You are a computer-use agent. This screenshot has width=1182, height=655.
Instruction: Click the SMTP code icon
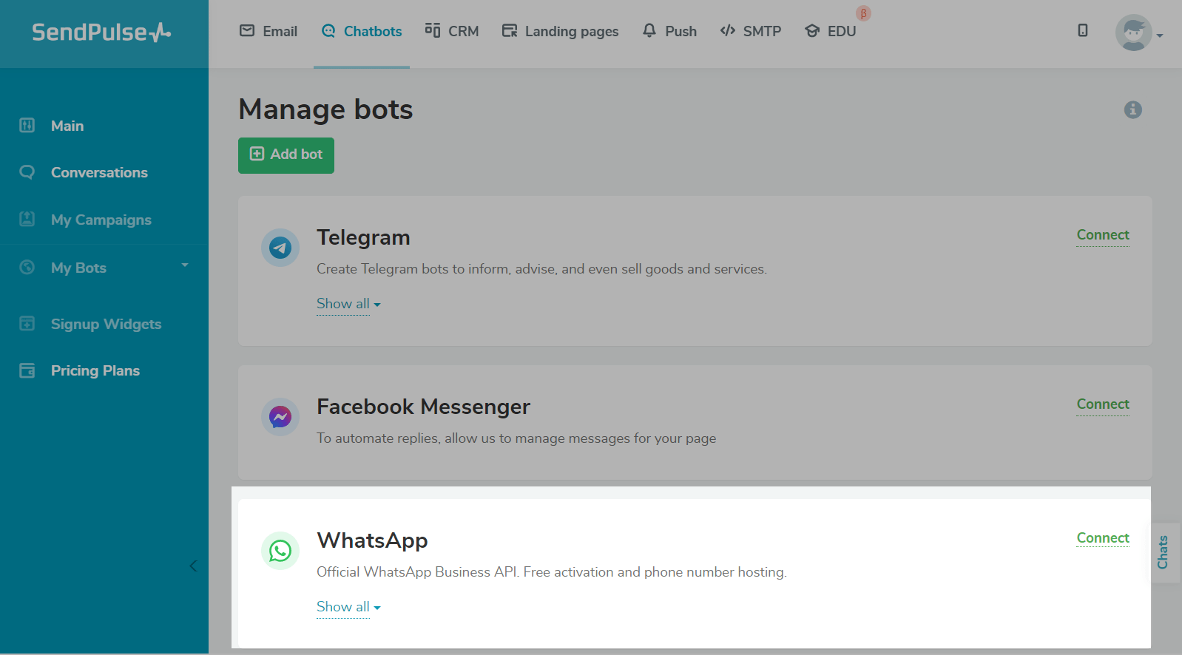tap(728, 30)
